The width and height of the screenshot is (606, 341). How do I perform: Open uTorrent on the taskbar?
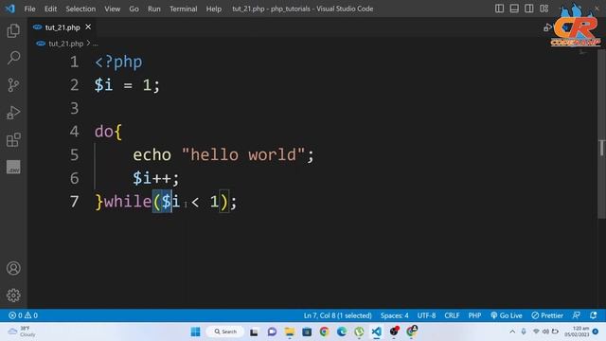(x=359, y=332)
